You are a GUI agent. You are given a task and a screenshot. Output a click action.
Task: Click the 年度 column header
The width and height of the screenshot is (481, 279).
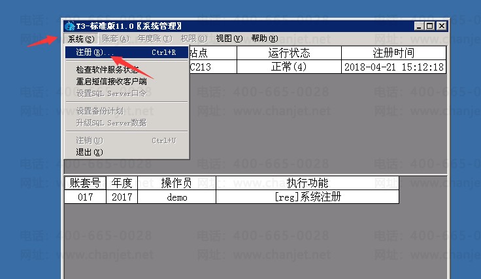[x=122, y=183]
